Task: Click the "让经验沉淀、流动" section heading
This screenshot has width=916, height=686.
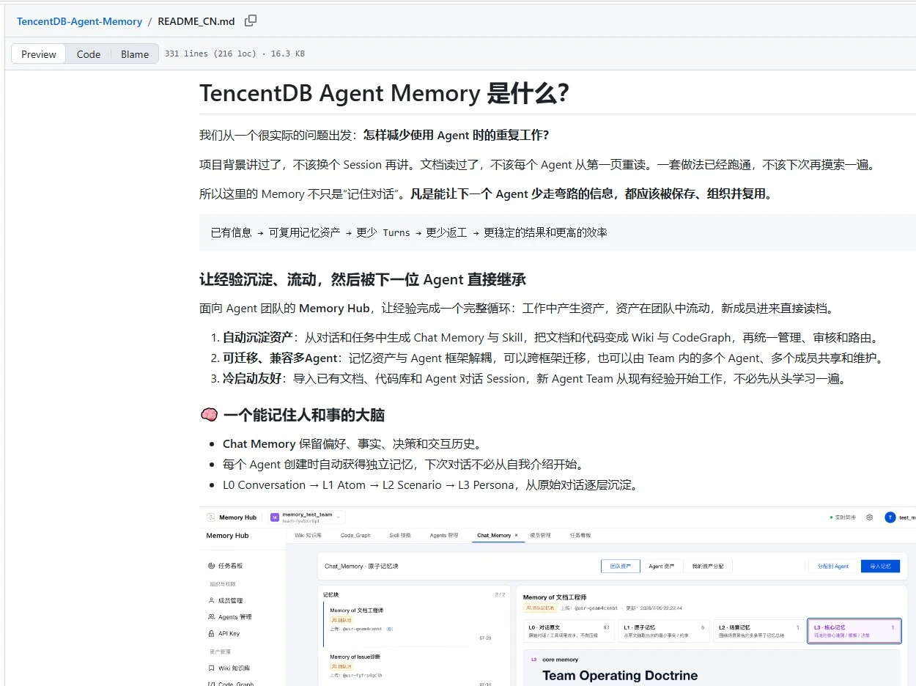Action: pos(363,279)
